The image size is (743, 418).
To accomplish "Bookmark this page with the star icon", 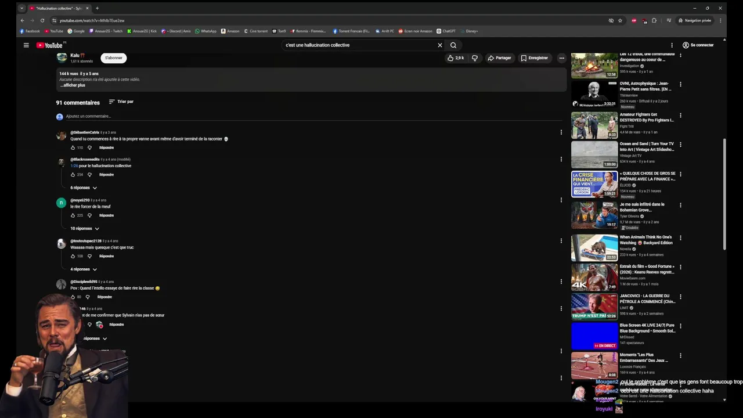I will pyautogui.click(x=620, y=20).
